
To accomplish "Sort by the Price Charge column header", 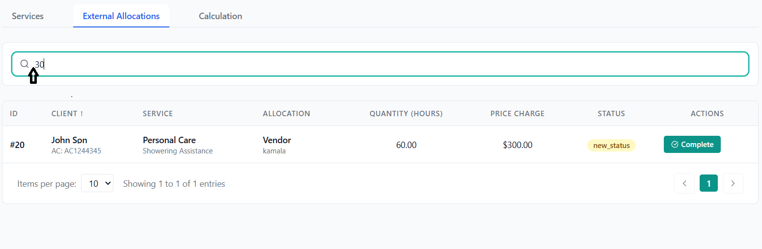I will click(x=517, y=114).
